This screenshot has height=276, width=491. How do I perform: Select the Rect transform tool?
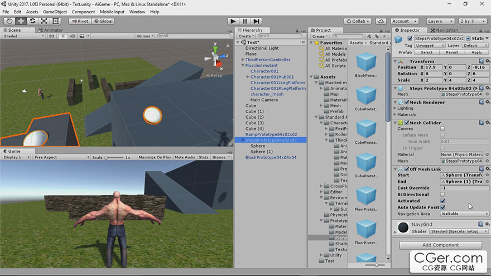click(56, 21)
